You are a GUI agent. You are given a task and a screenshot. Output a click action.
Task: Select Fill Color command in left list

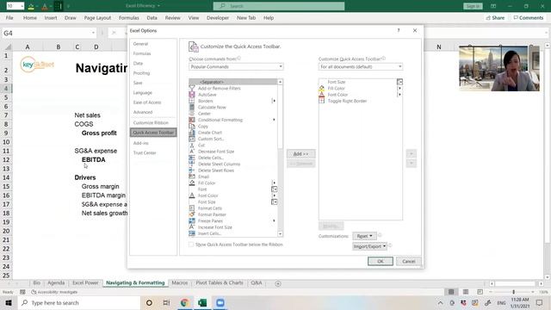pos(233,183)
